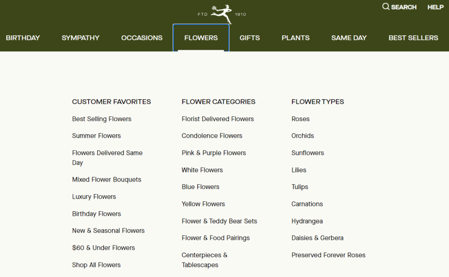View Pink & Purple Flowers category
Viewport: 449px width, 277px height.
[214, 153]
